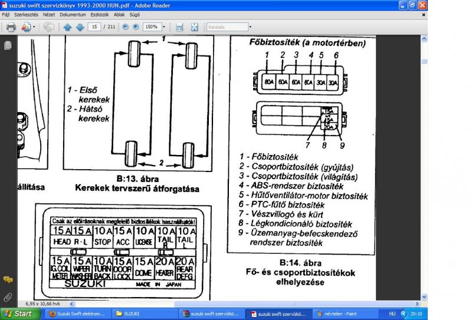Open the Pages panel icon in left sidebar
472x320 pixels.
pyautogui.click(x=8, y=45)
